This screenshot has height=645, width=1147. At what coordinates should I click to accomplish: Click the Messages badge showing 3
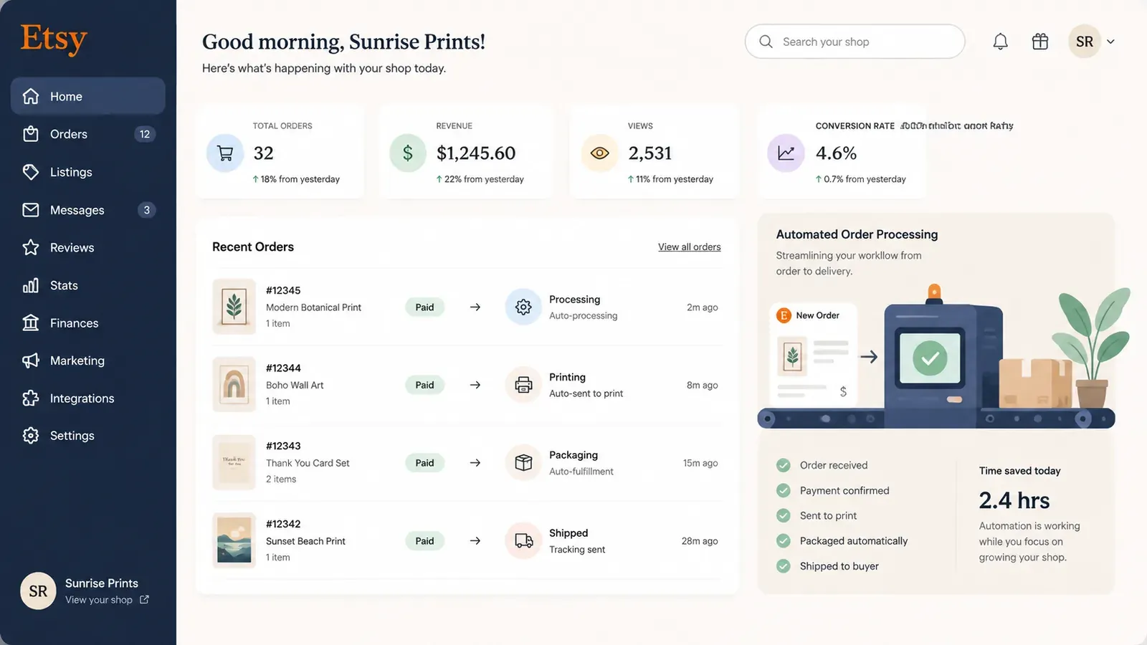click(146, 210)
